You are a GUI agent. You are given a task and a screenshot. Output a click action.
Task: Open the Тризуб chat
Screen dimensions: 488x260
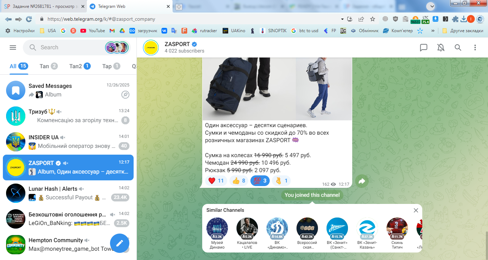(68, 116)
